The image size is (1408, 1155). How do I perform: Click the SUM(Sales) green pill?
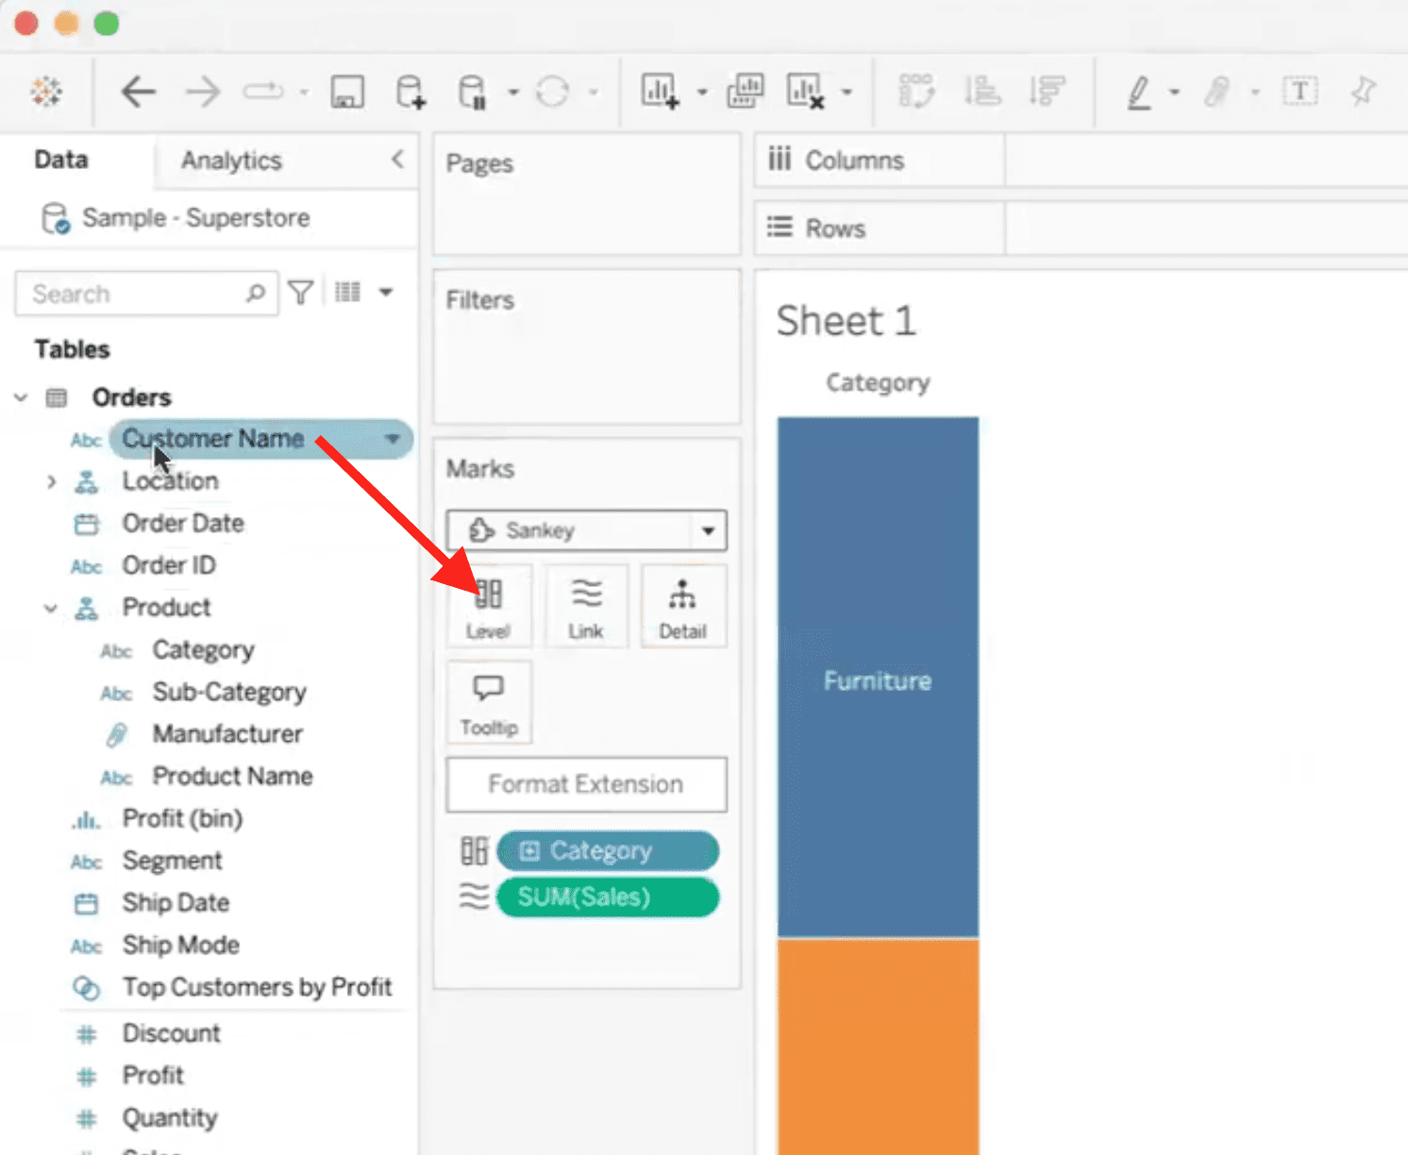pos(607,896)
